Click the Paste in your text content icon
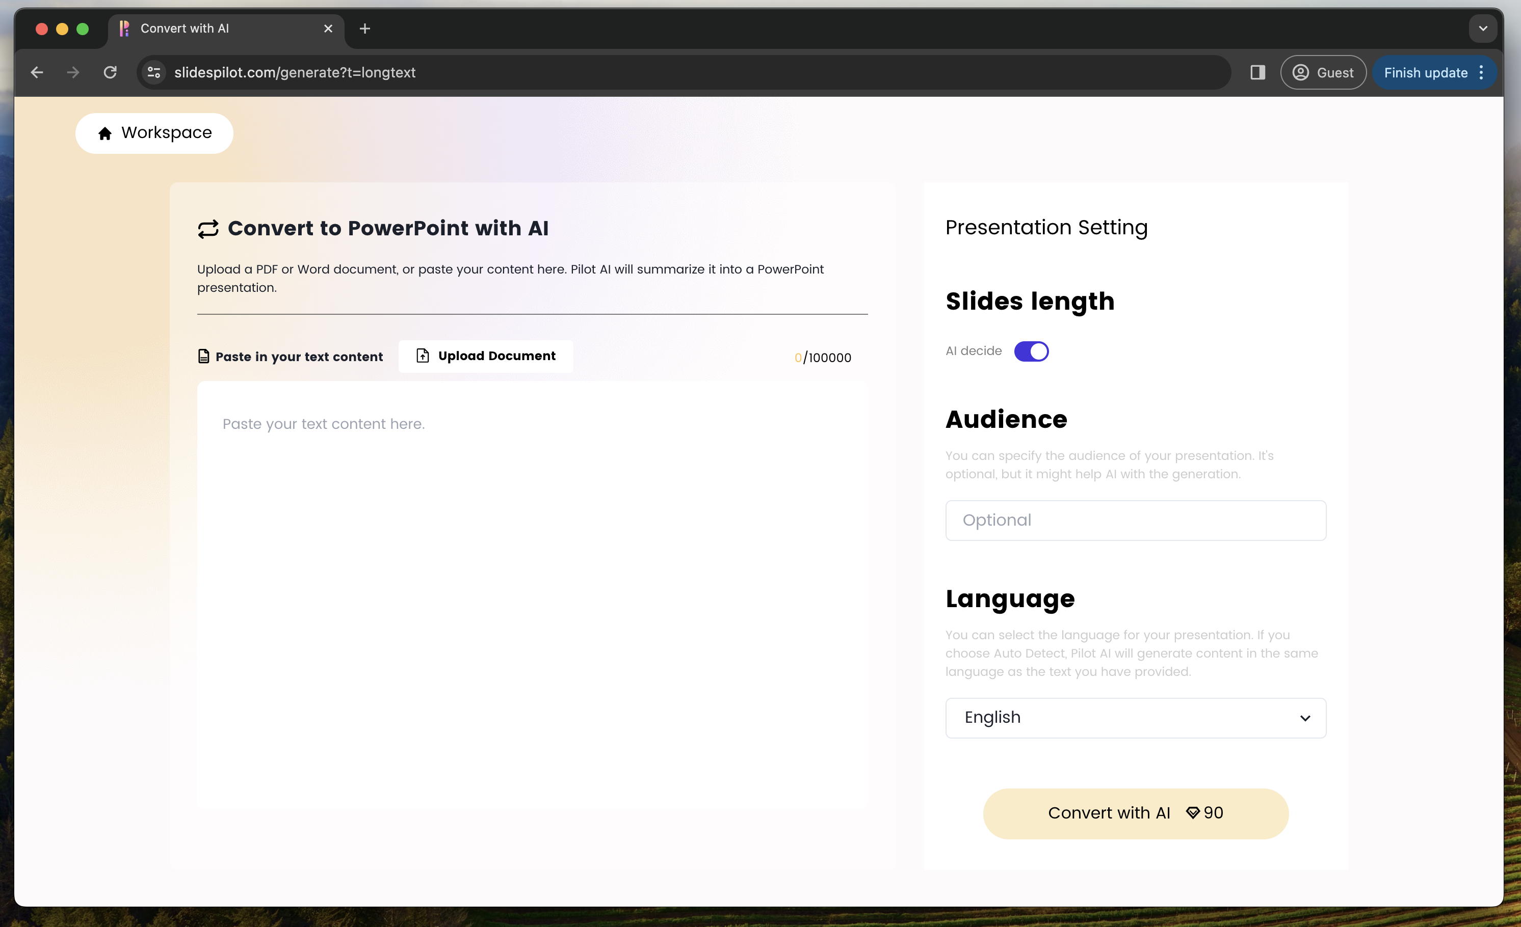 coord(204,355)
